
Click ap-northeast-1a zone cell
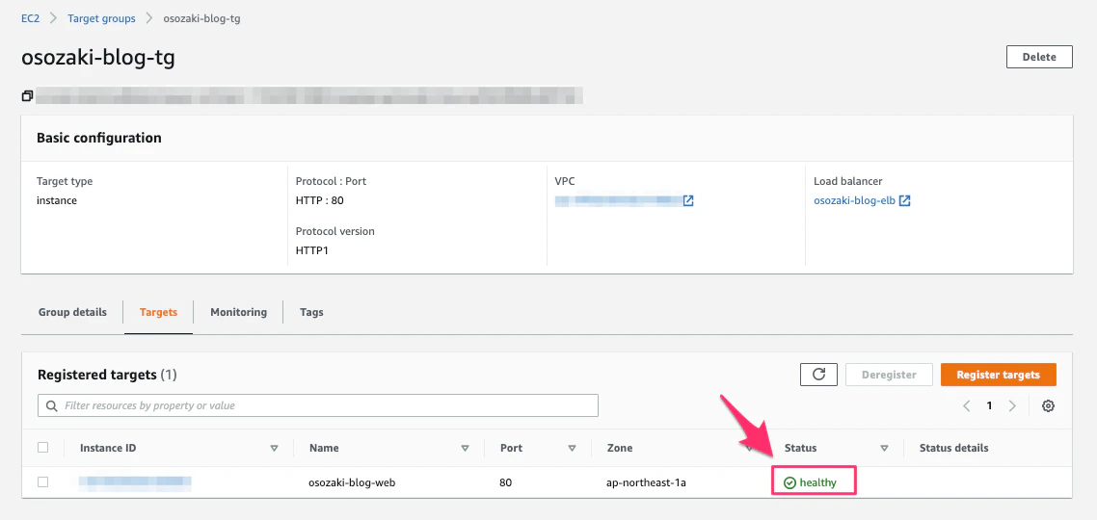pyautogui.click(x=645, y=482)
